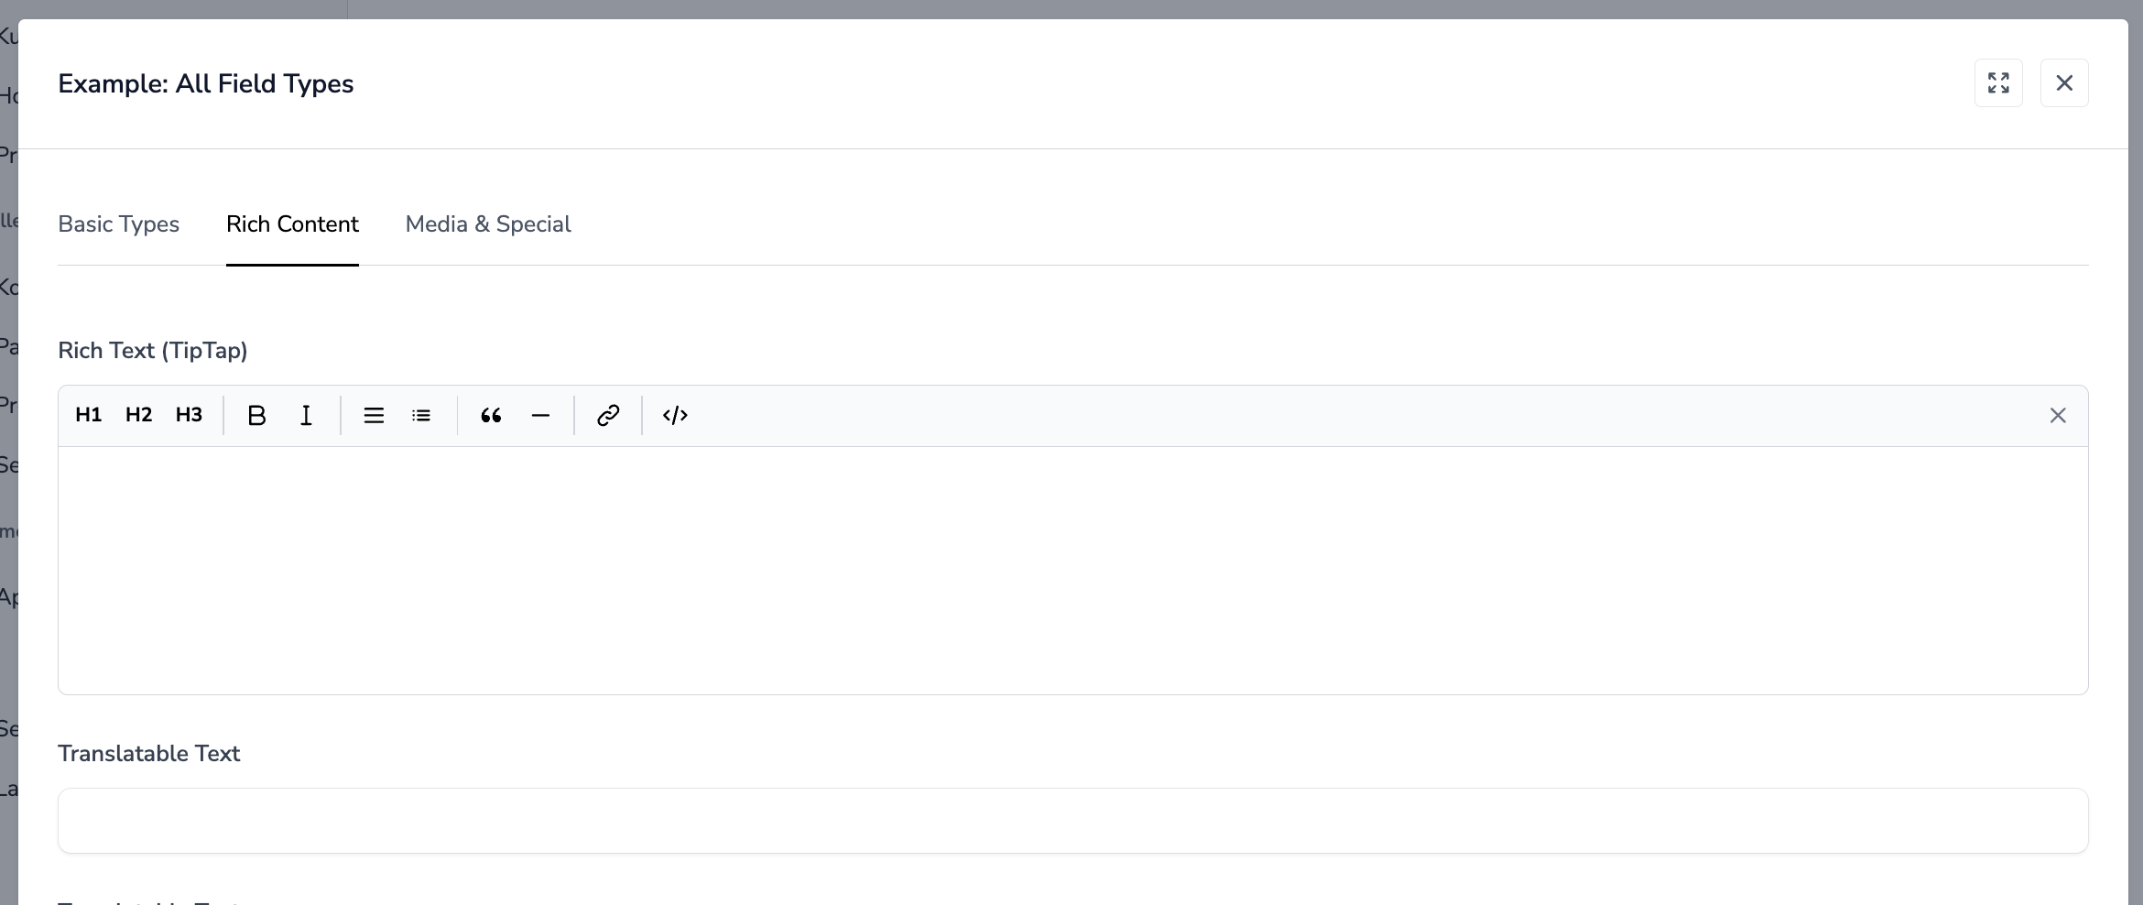Add a hyperlink with the link icon

click(608, 416)
